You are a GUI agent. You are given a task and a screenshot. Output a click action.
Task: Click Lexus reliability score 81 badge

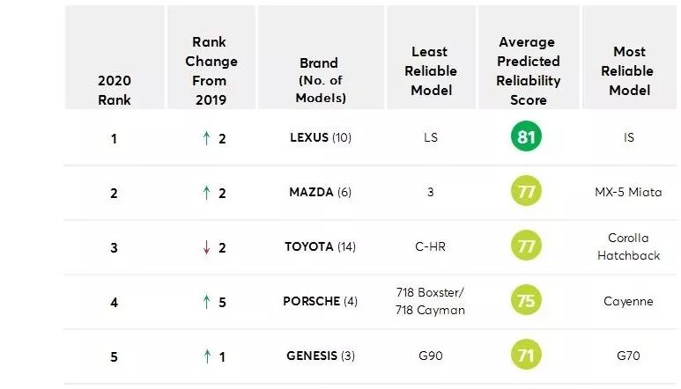pyautogui.click(x=527, y=137)
